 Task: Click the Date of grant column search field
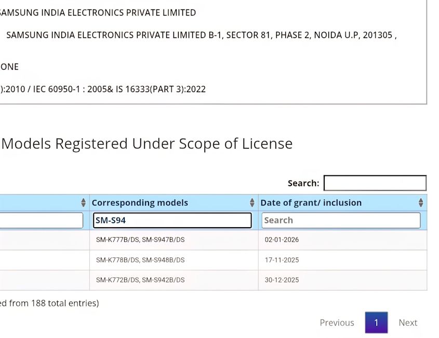[341, 220]
